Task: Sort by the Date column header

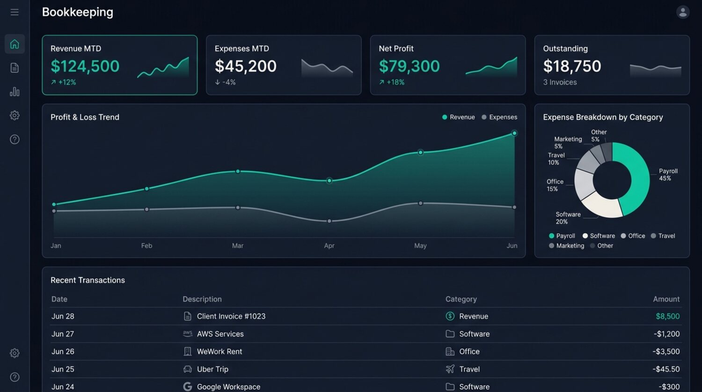Action: (59, 299)
